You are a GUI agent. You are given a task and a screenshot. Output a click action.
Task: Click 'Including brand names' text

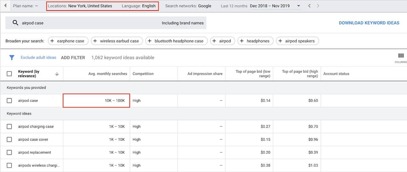click(x=183, y=23)
